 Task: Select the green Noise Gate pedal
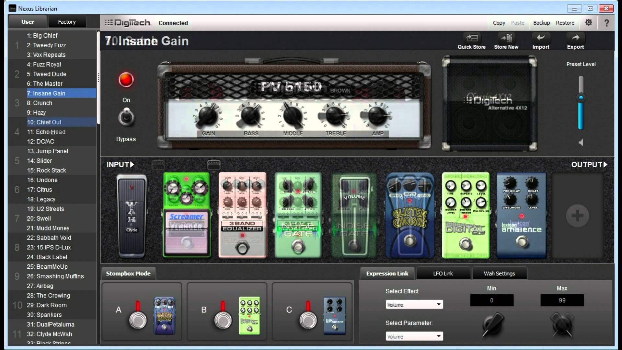coord(298,215)
